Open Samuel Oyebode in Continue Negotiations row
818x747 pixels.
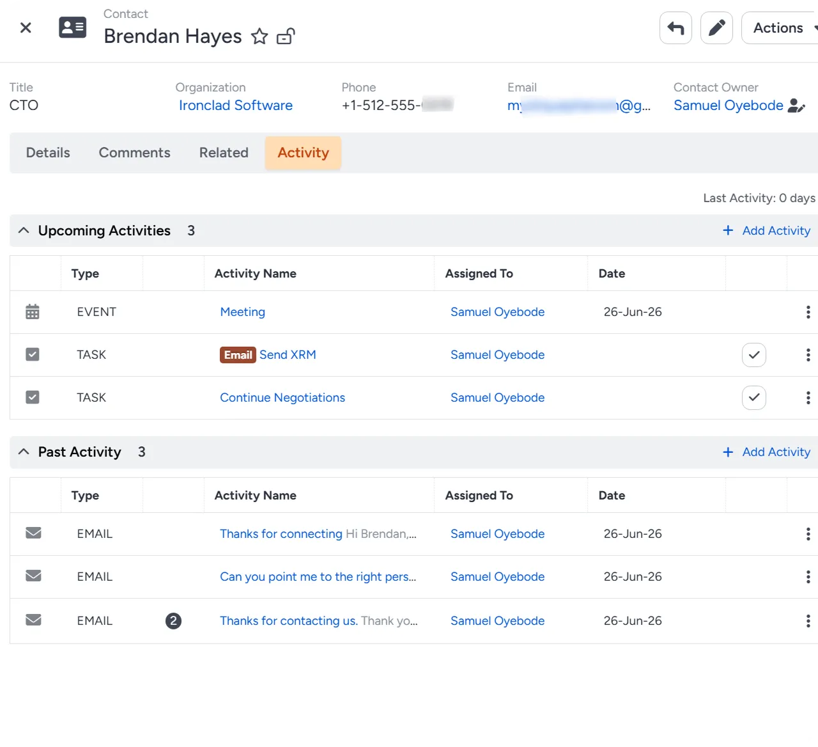(x=498, y=398)
